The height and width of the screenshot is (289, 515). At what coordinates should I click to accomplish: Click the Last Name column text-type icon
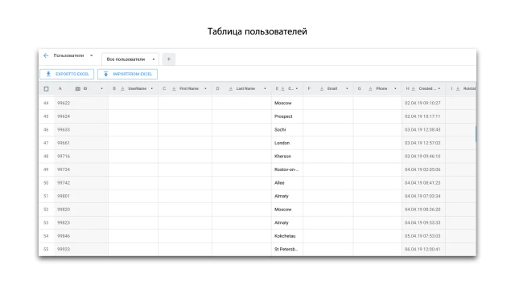pyautogui.click(x=231, y=89)
